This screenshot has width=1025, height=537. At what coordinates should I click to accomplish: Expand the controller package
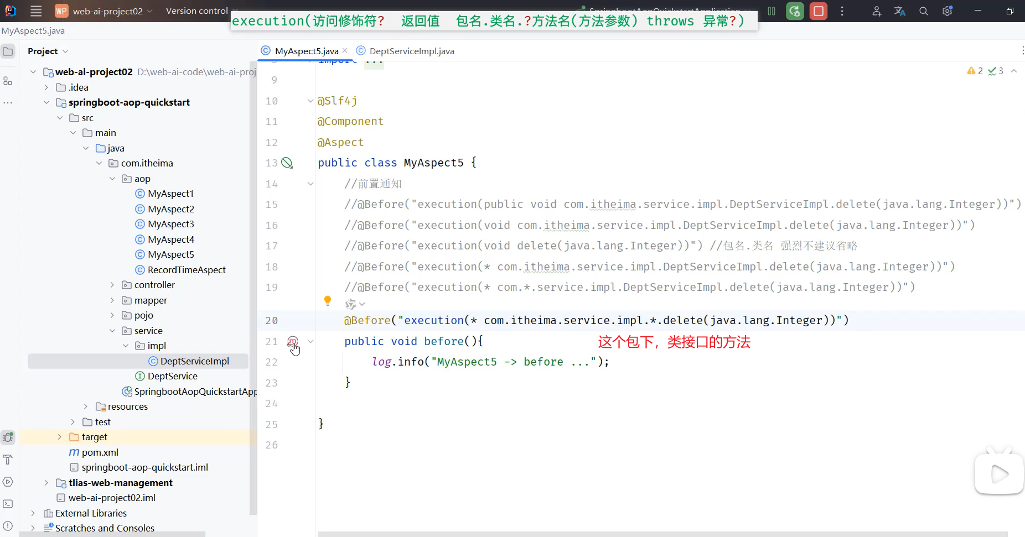pos(112,285)
